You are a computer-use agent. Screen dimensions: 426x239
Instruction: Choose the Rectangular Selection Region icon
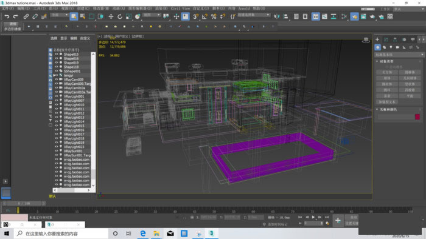coord(91,16)
